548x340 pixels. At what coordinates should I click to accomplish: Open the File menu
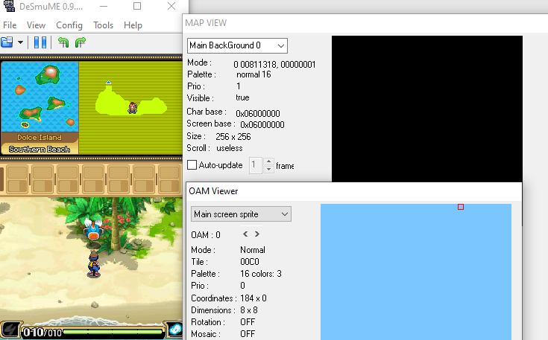click(10, 25)
